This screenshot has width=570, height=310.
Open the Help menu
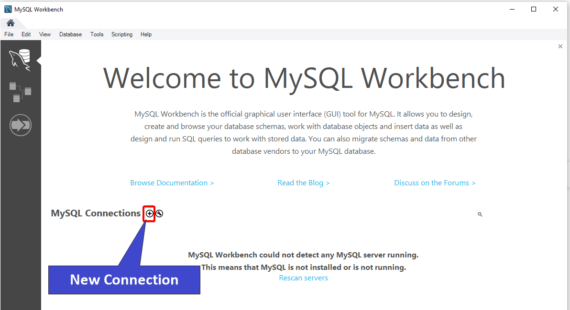tap(146, 34)
